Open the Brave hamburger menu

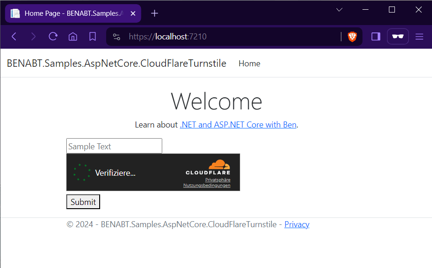click(419, 37)
